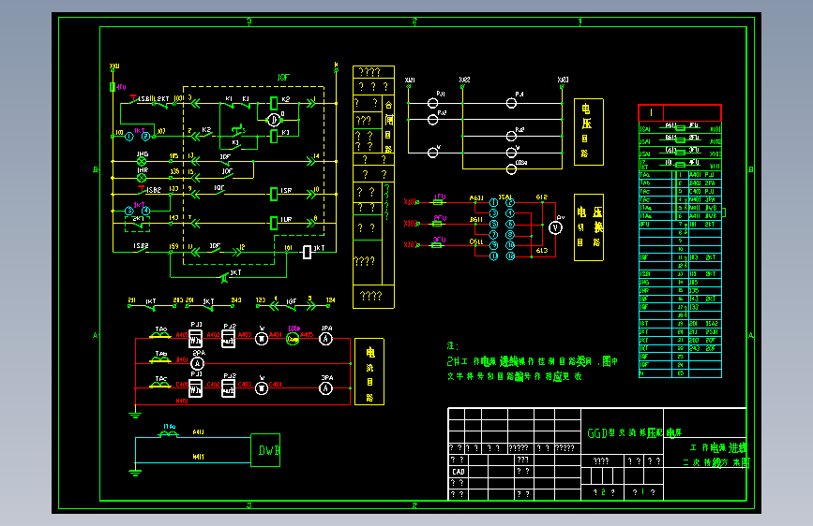Select the K1 coil rectangle
Image resolution: width=813 pixels, height=526 pixels.
click(x=274, y=136)
